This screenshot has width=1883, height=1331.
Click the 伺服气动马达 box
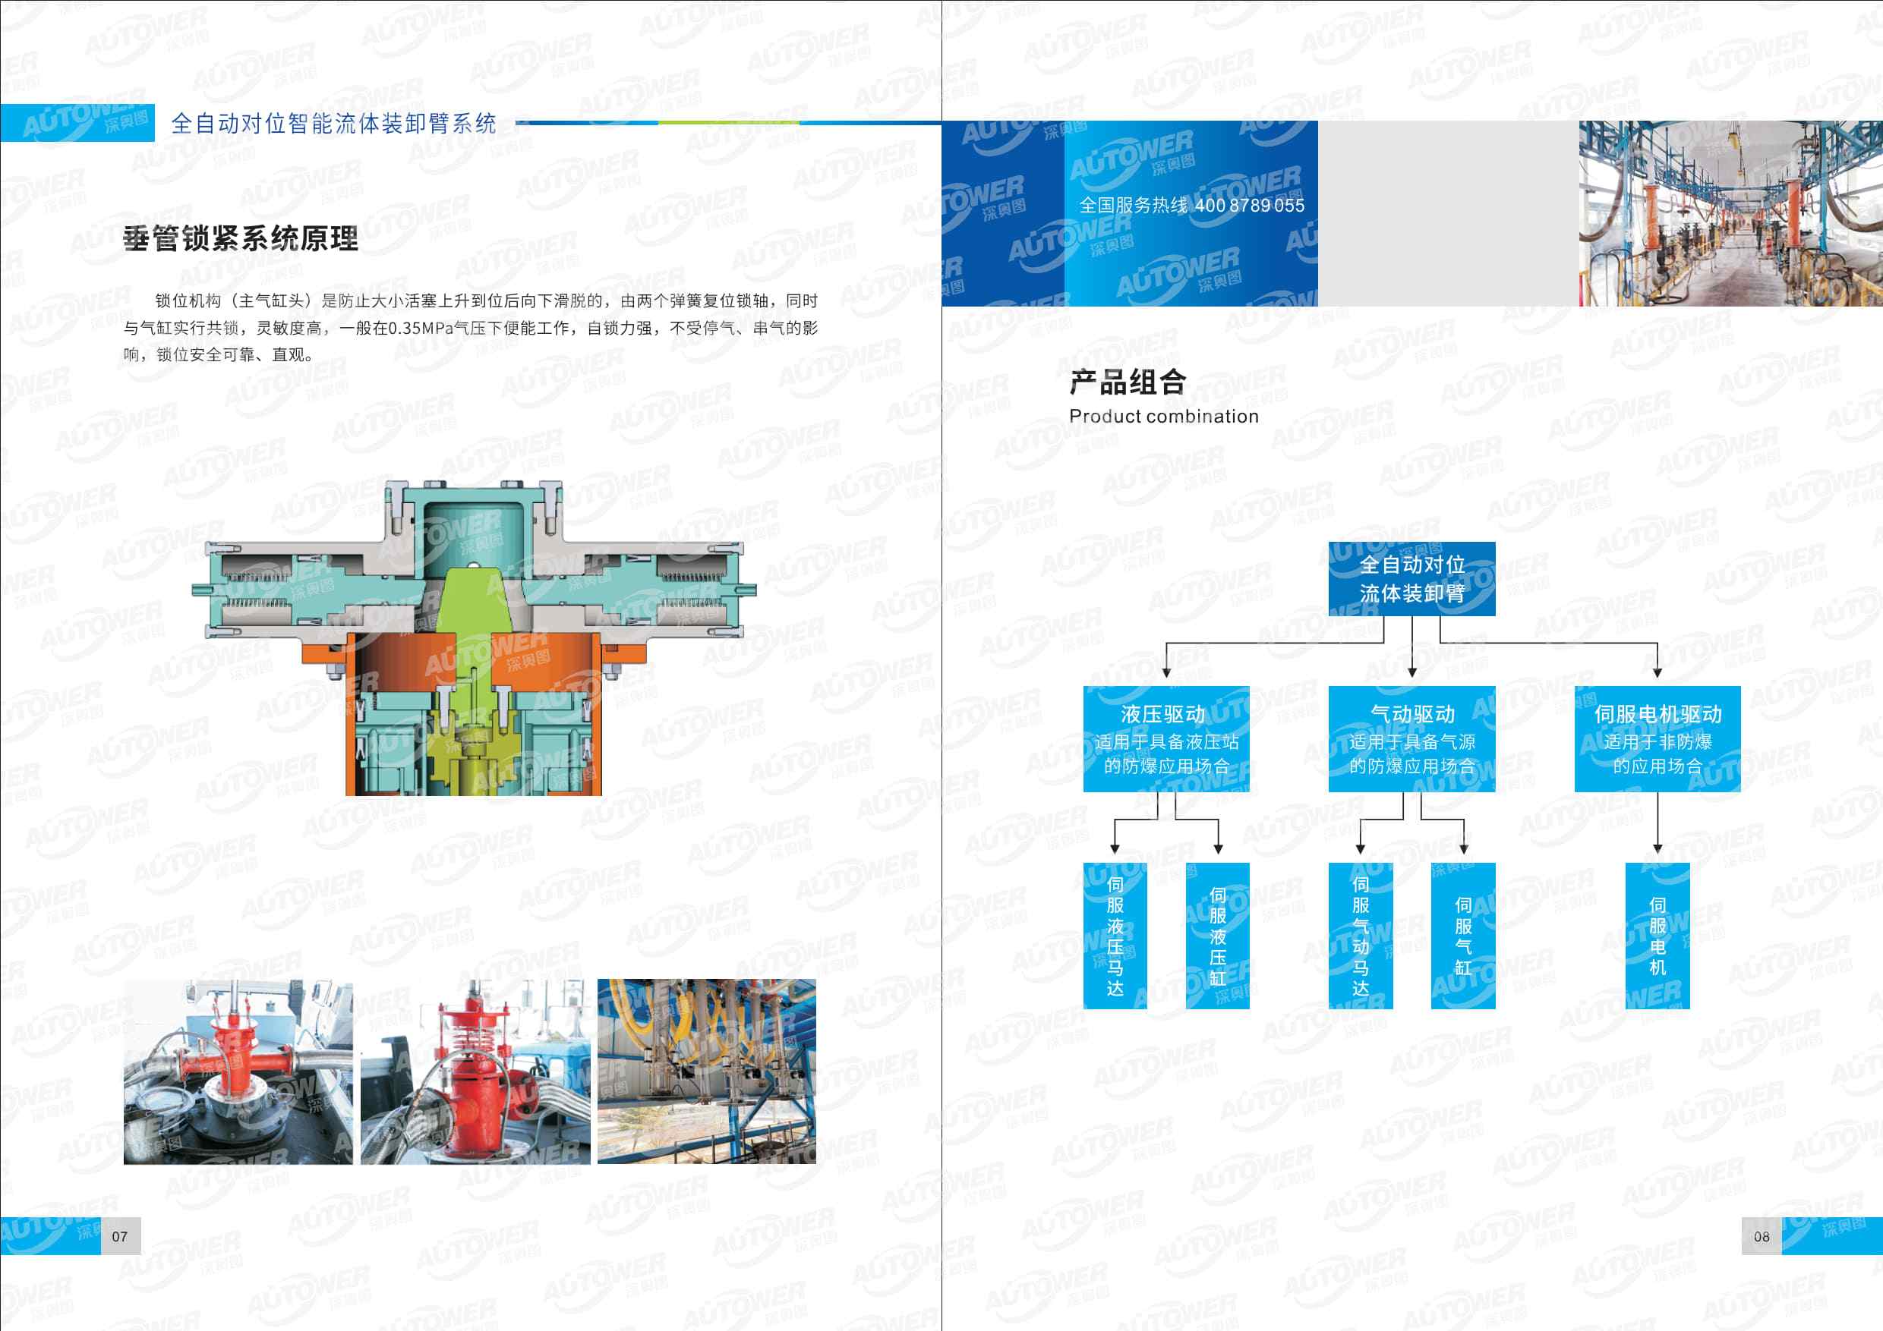pyautogui.click(x=1361, y=935)
